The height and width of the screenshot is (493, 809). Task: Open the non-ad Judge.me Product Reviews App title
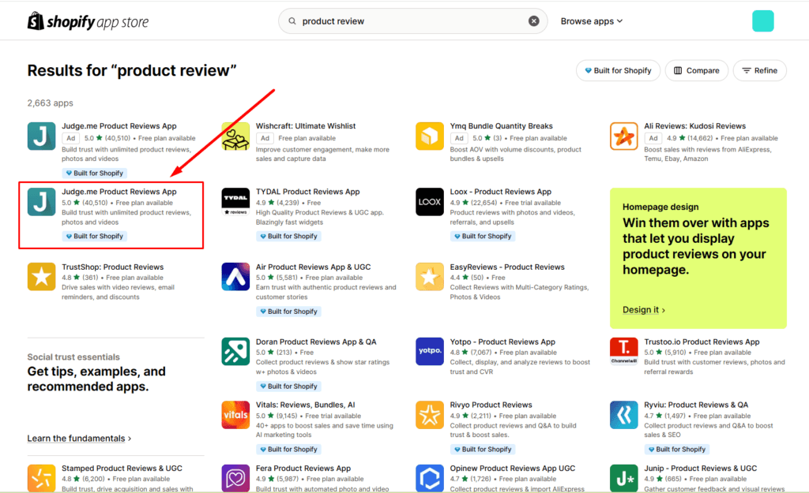tap(119, 192)
